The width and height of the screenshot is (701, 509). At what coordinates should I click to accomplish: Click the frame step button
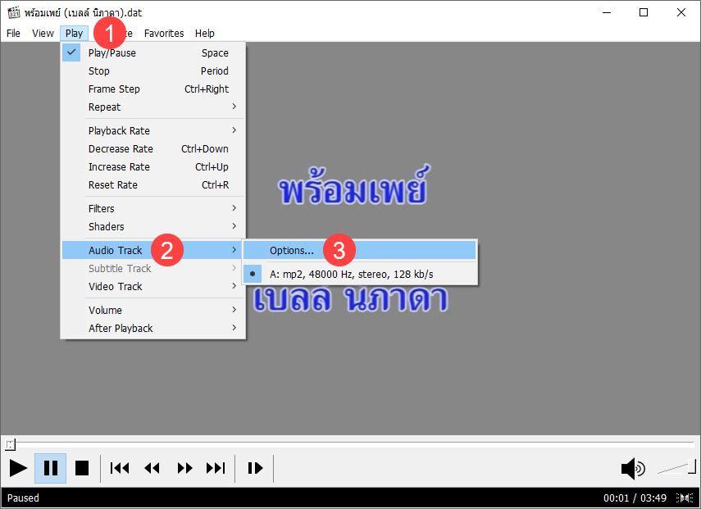click(255, 468)
